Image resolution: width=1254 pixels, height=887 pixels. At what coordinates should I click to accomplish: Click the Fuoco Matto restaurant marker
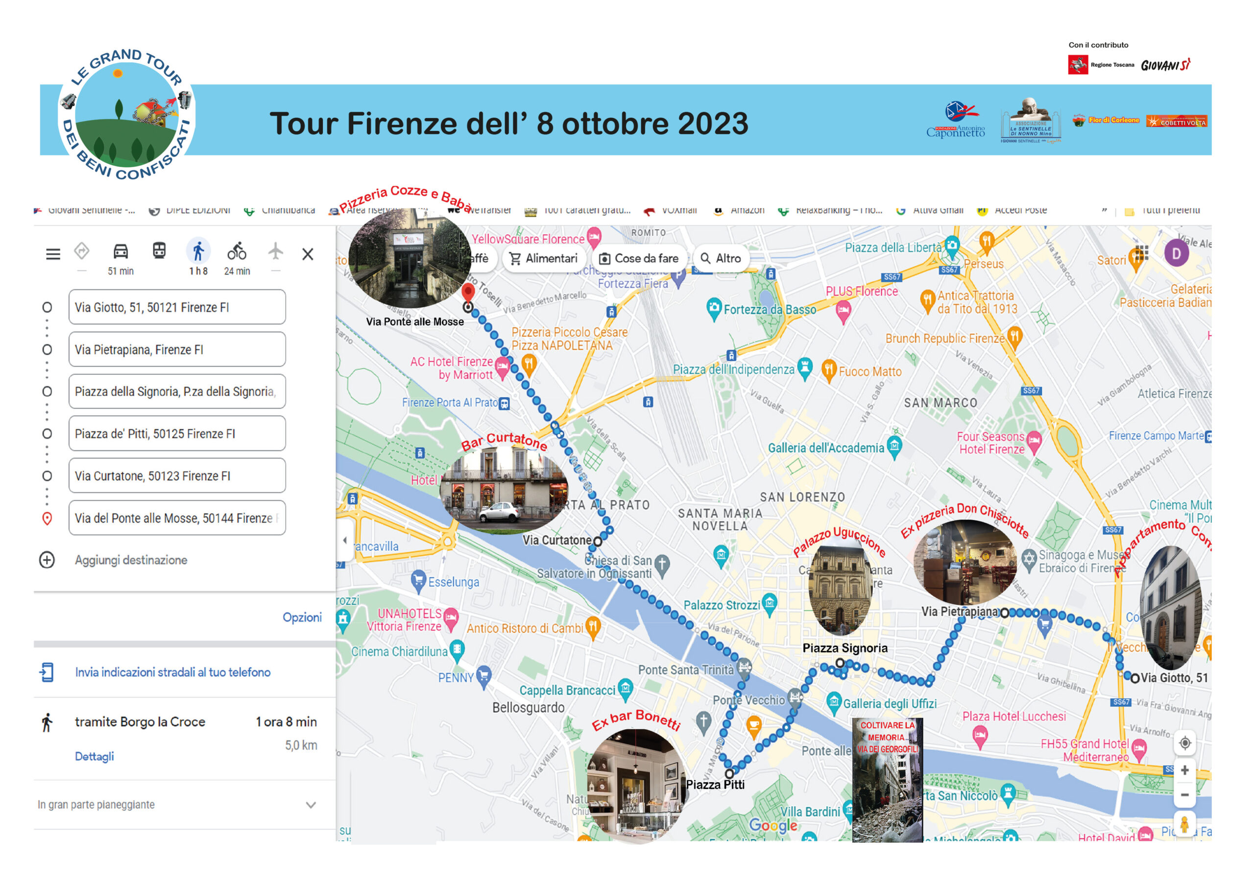(829, 370)
